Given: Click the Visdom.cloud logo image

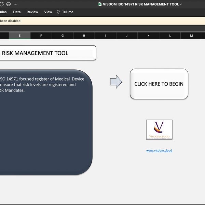Looking at the screenshot, I should point(159,129).
